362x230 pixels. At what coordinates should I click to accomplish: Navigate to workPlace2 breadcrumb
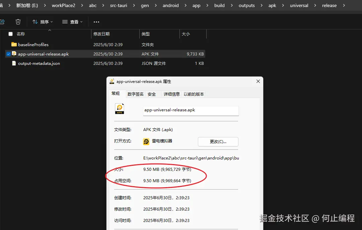(64, 5)
